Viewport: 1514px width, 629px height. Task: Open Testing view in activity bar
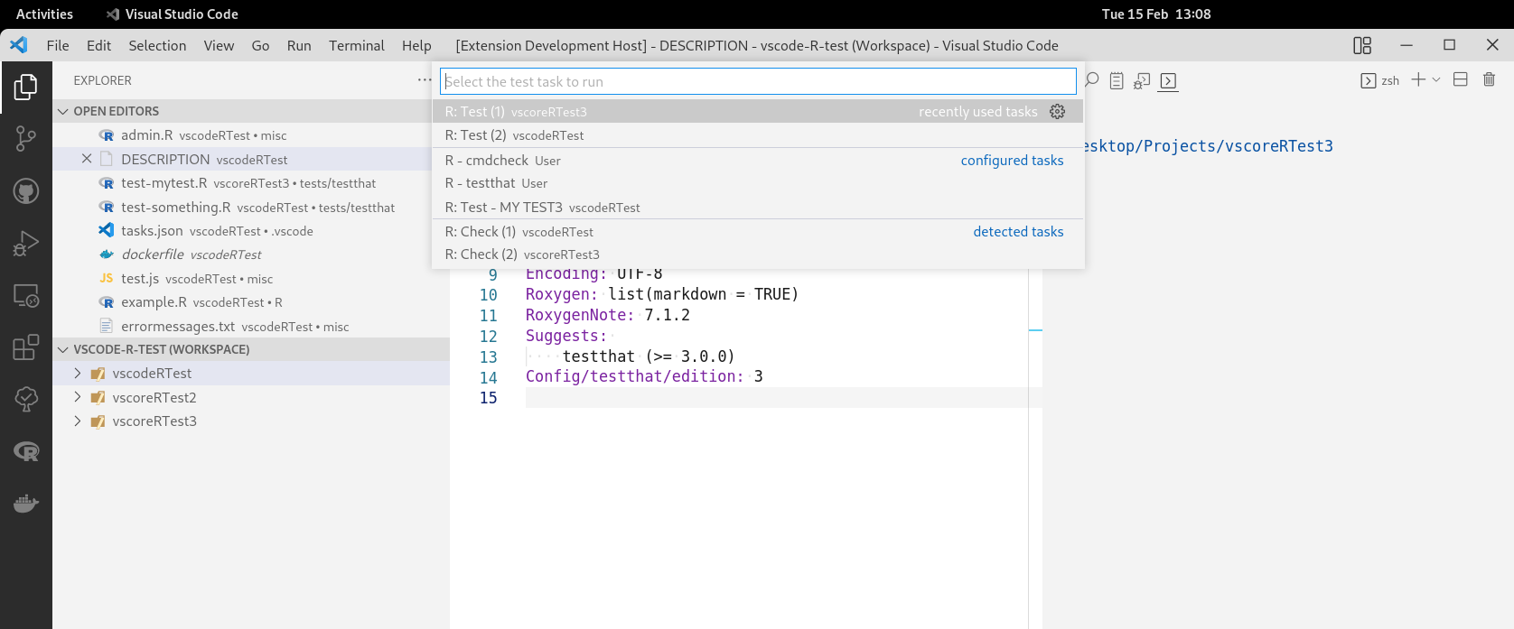(26, 399)
